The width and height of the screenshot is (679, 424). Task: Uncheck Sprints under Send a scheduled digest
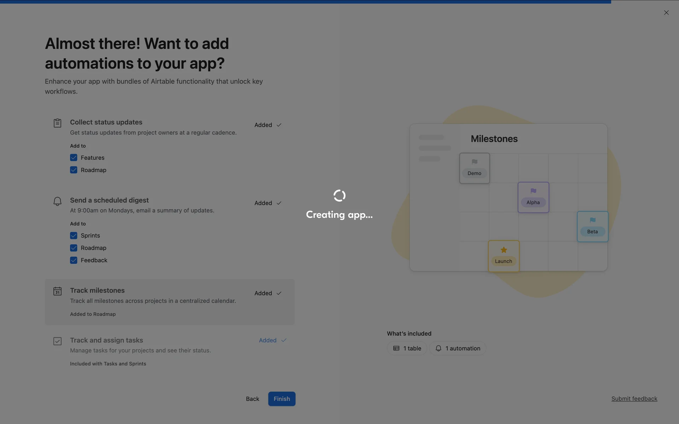point(74,235)
